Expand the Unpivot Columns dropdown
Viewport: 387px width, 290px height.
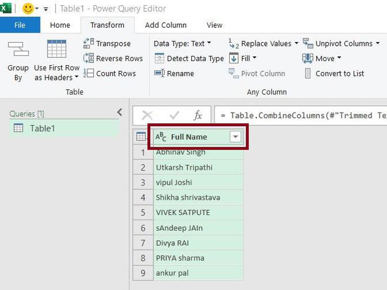pos(377,43)
